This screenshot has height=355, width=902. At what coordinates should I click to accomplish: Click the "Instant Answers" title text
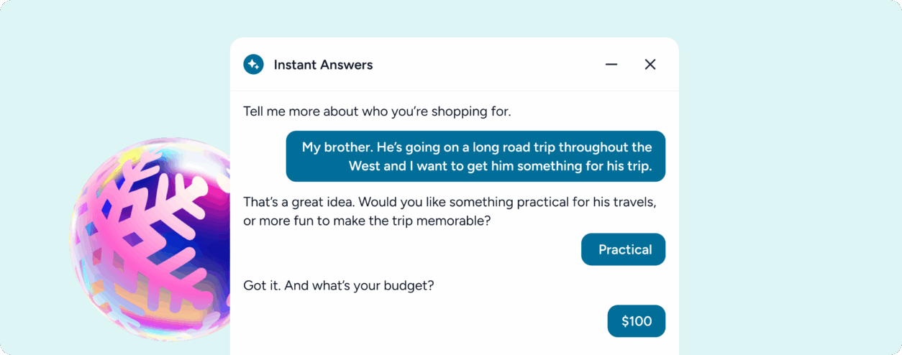[x=323, y=65]
